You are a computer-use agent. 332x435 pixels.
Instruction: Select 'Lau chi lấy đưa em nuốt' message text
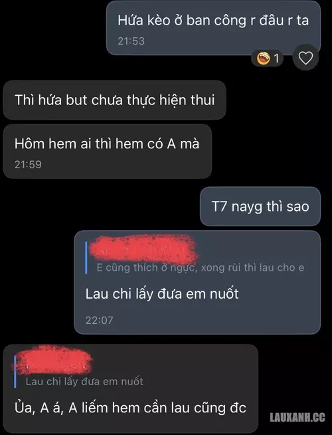point(162,294)
